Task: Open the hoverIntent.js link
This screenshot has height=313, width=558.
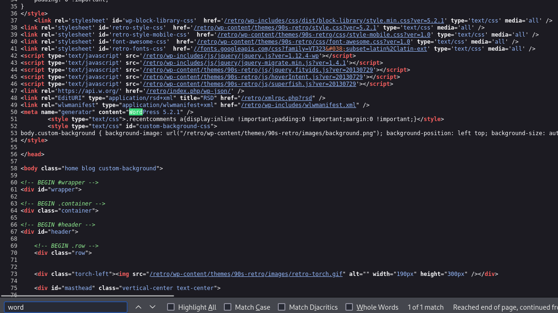Action: (253, 77)
